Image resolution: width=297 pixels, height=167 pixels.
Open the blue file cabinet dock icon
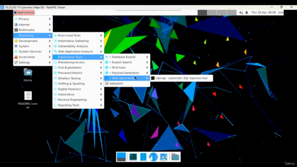(143, 157)
